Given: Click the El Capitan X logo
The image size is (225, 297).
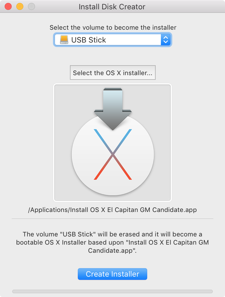Looking at the screenshot, I should pos(113,154).
